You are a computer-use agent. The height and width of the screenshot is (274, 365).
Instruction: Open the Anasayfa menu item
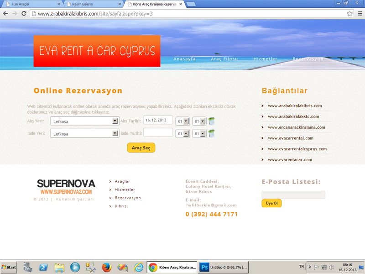click(x=184, y=59)
